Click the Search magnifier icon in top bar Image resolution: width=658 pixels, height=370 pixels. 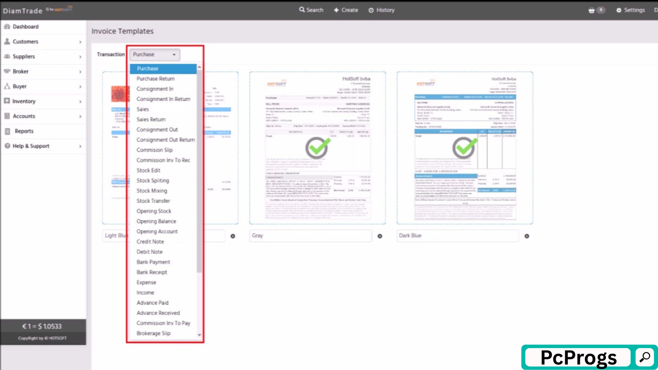pos(302,9)
